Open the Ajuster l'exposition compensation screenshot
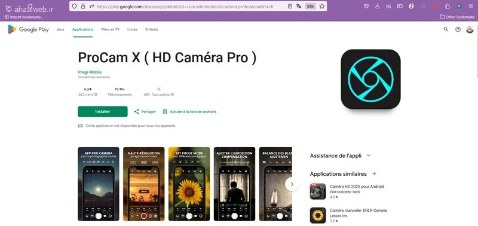The height and width of the screenshot is (226, 478). coord(234,184)
